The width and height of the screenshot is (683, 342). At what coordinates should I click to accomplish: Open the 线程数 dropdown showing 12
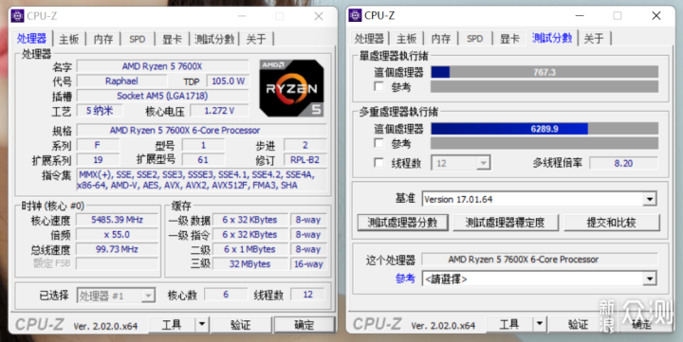pos(461,163)
